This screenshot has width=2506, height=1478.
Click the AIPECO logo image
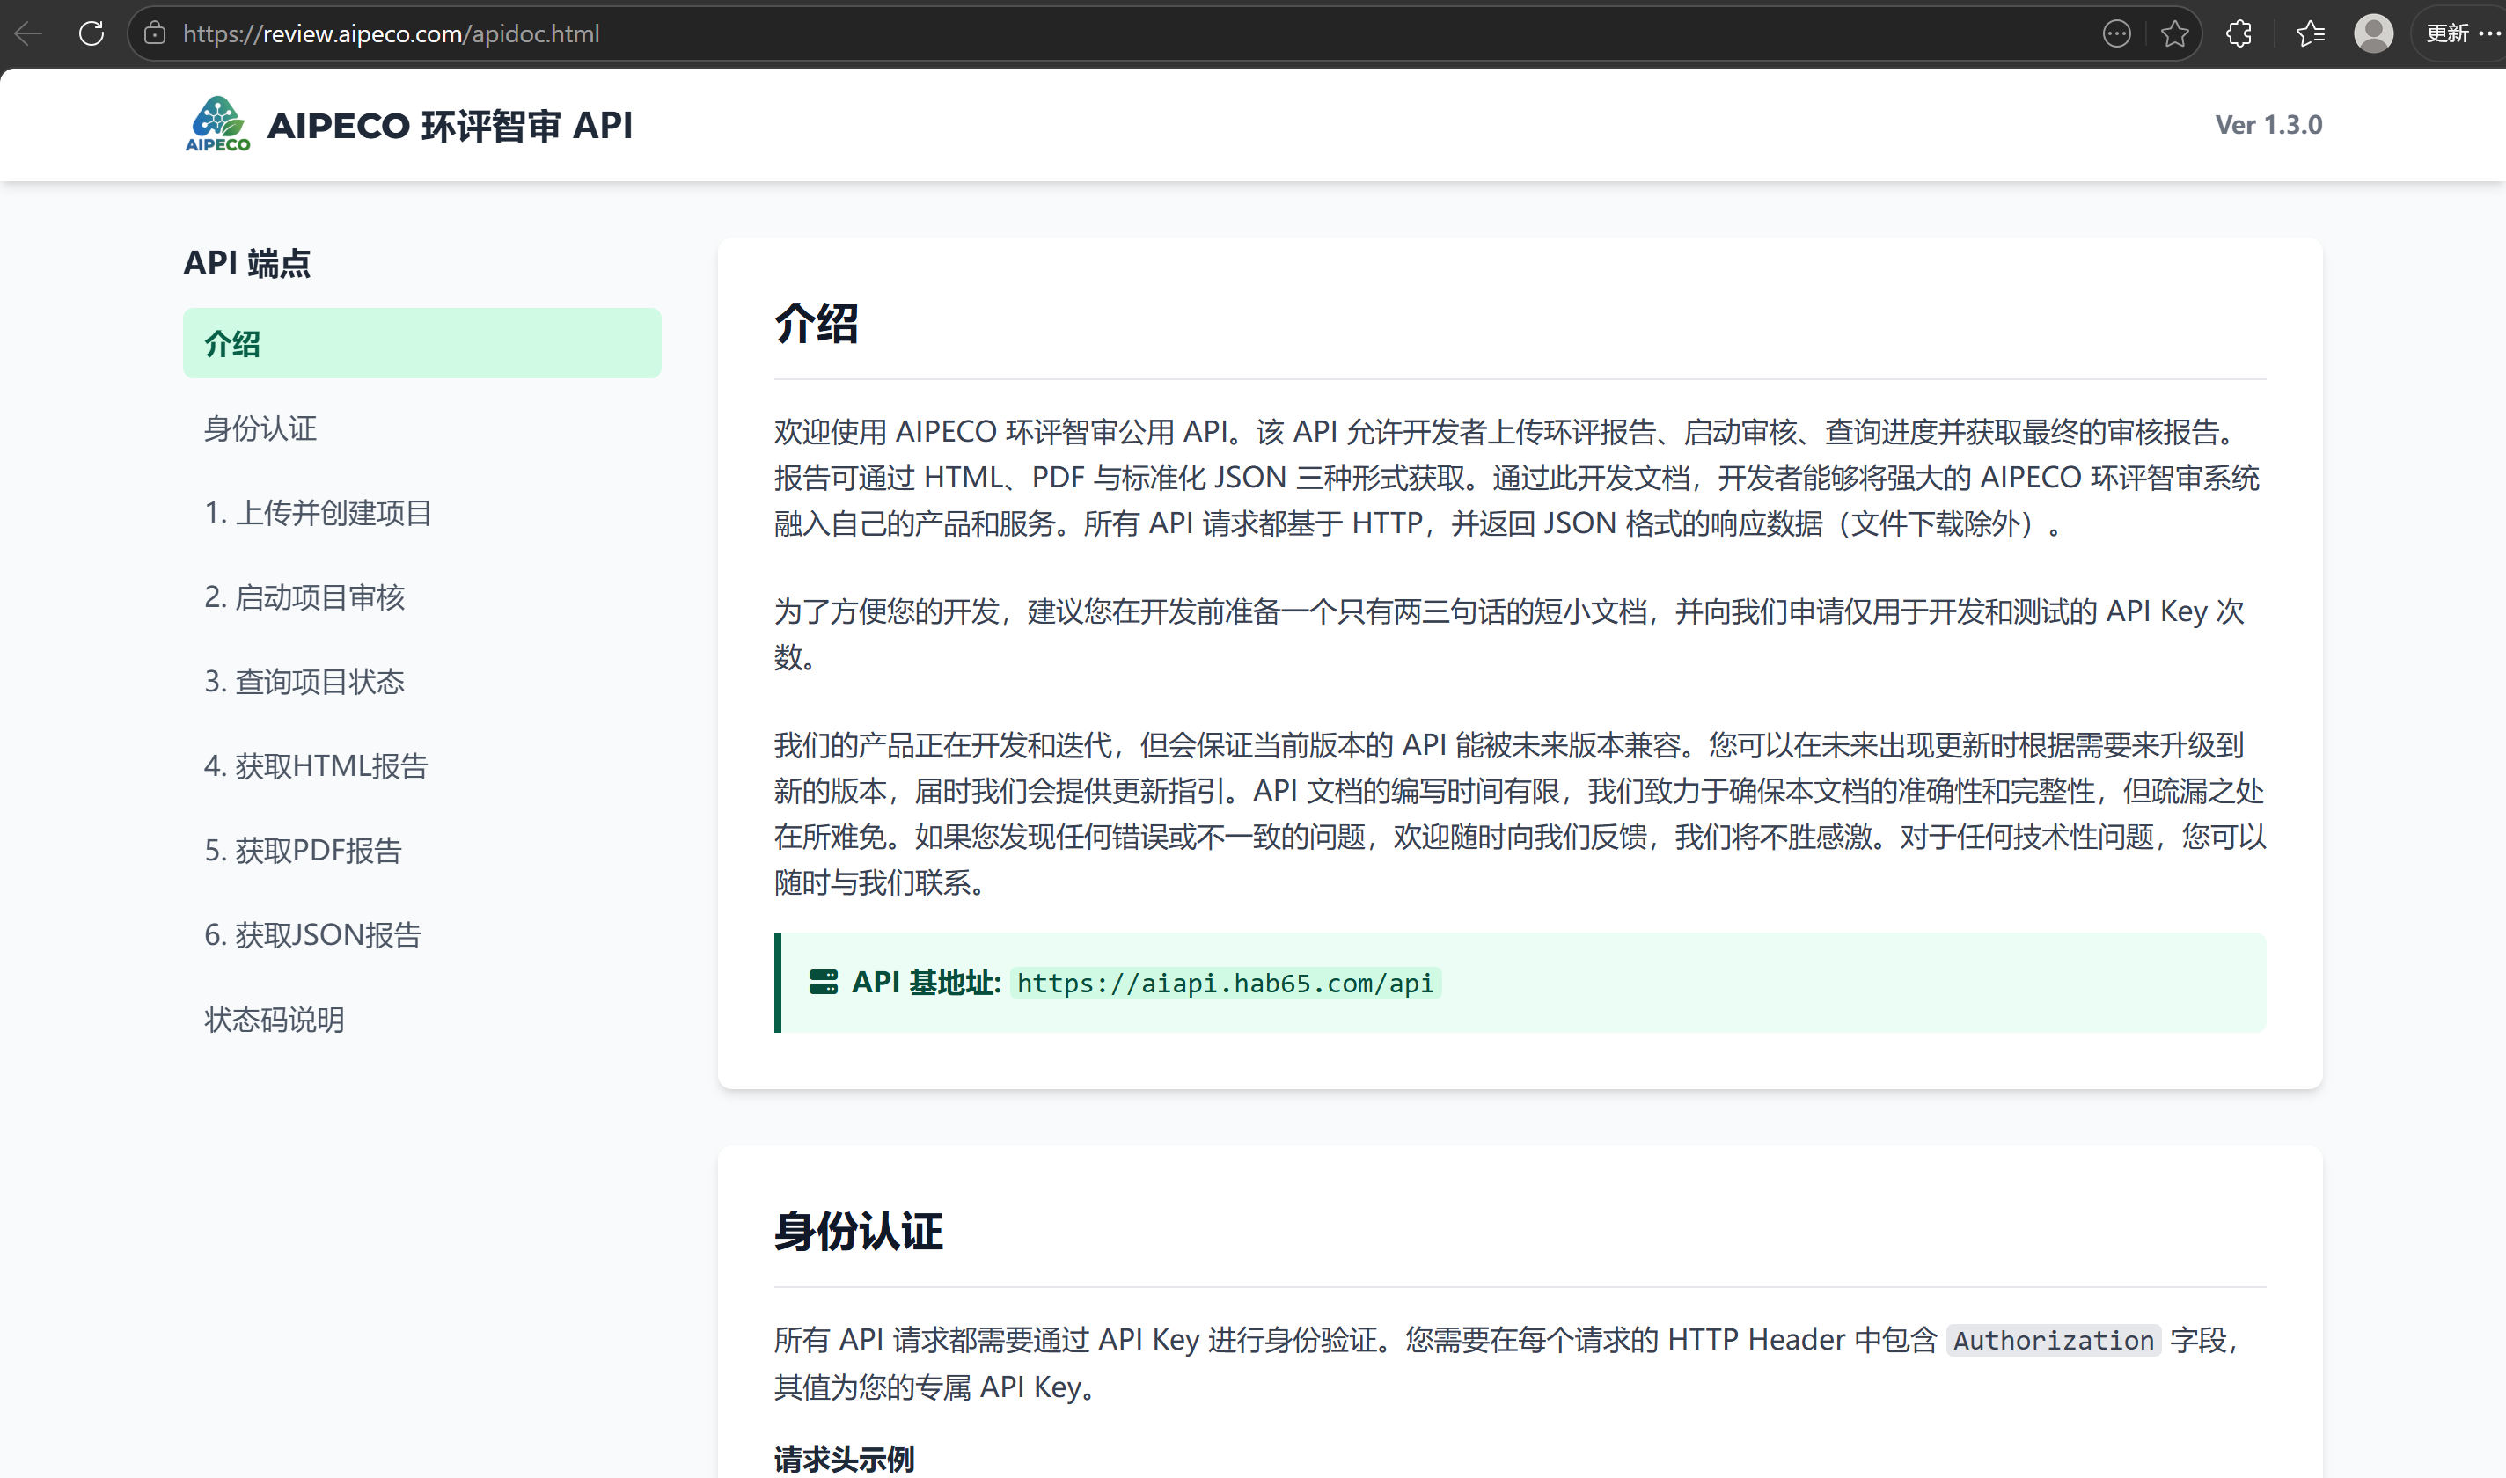pyautogui.click(x=217, y=125)
